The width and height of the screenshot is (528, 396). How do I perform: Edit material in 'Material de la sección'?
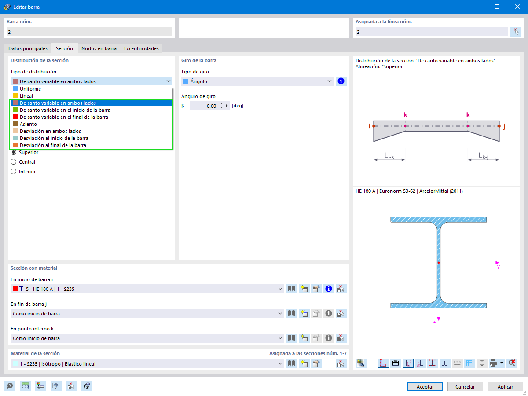tap(316, 364)
